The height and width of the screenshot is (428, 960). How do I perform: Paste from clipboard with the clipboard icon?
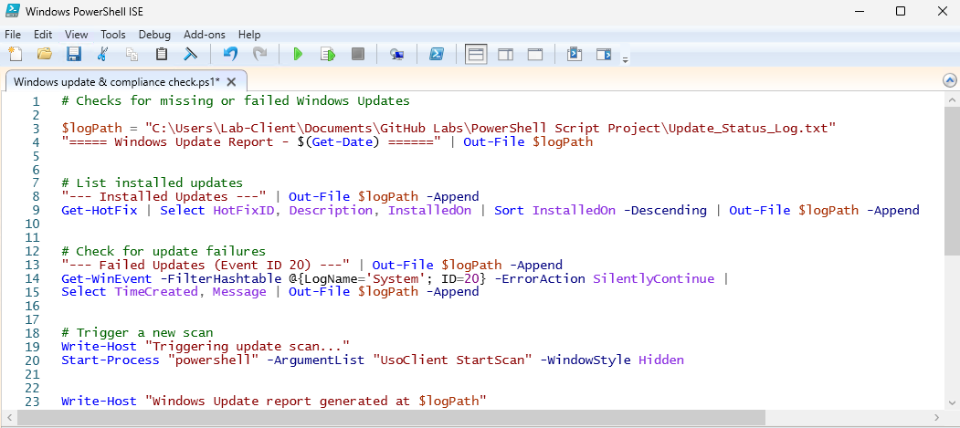tap(162, 54)
